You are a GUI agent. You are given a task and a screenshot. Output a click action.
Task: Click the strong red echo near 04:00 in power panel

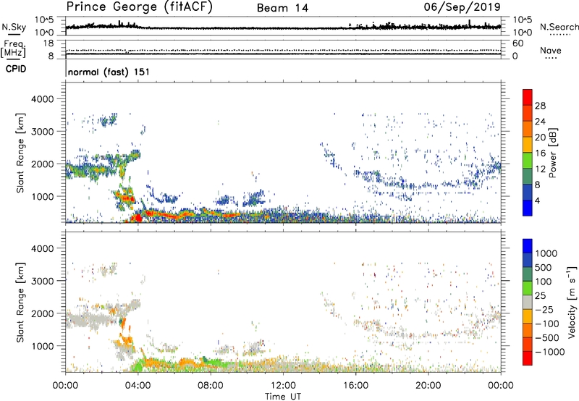coord(138,217)
